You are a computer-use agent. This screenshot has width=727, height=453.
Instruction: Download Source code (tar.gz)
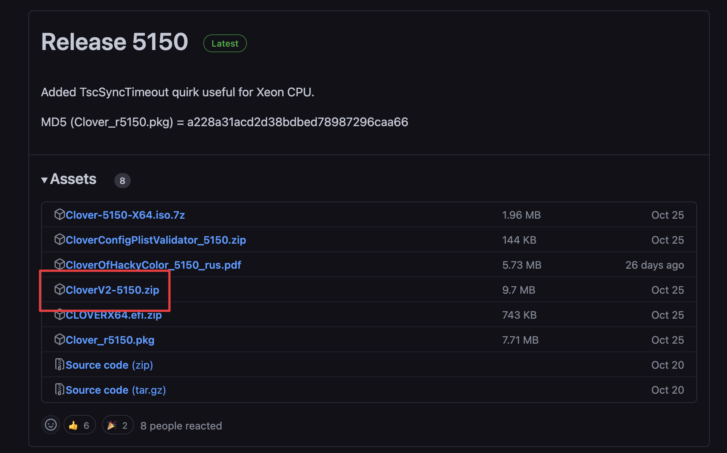[x=116, y=390]
